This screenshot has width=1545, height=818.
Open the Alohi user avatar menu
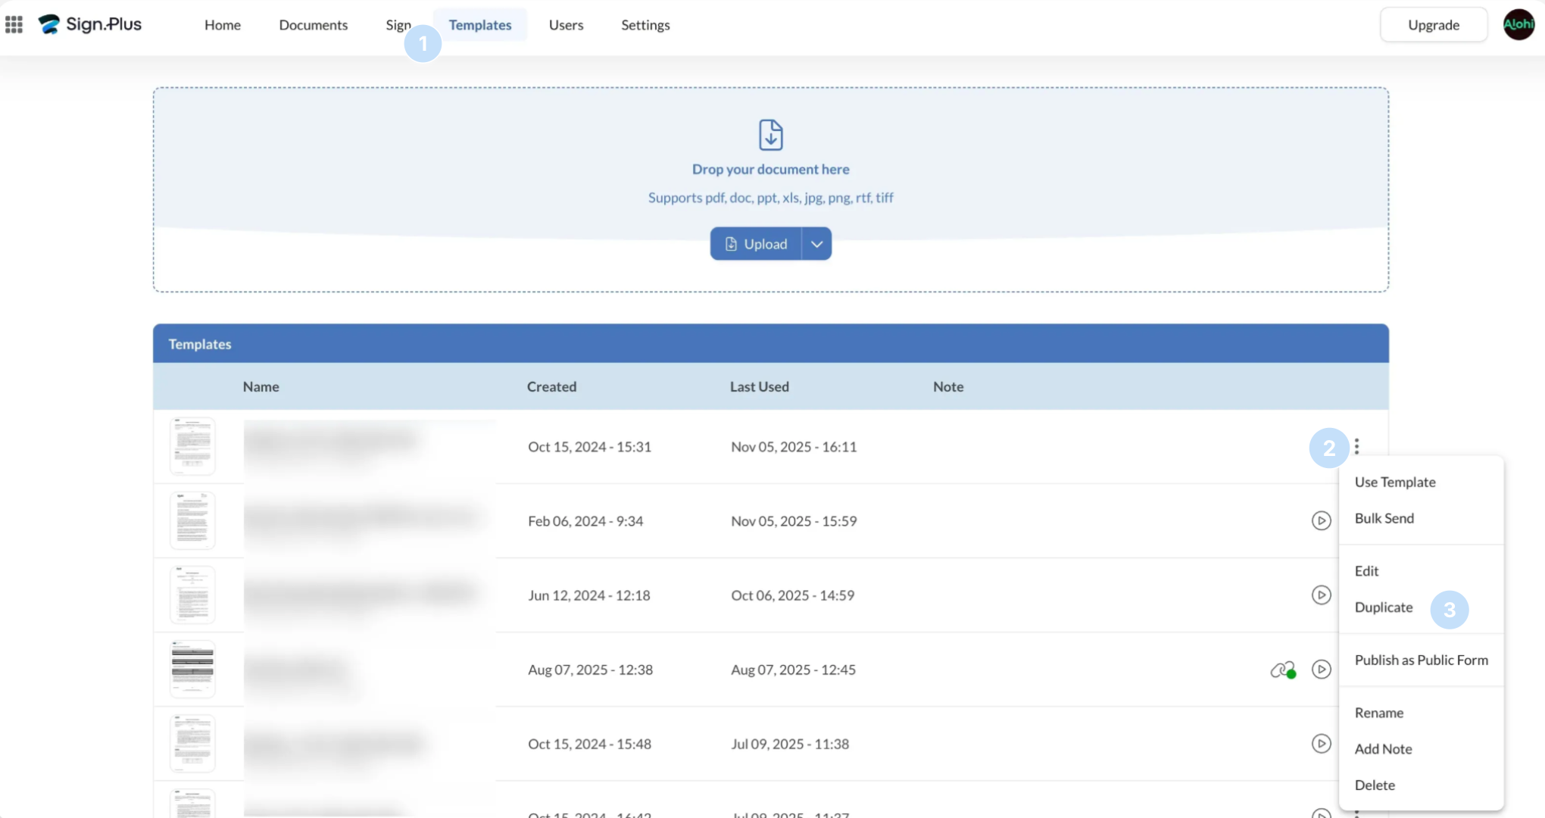[x=1518, y=24]
